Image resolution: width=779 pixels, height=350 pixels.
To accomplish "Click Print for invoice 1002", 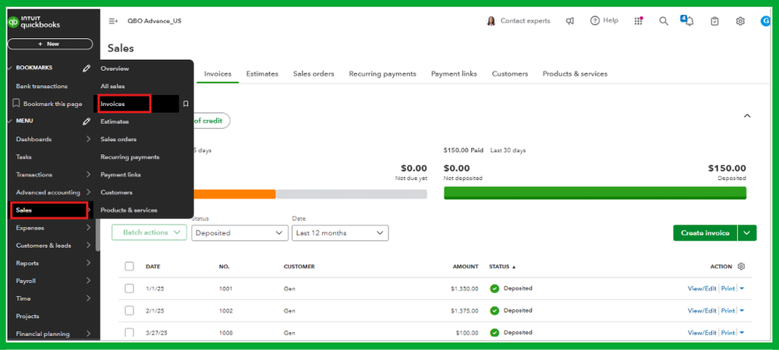I will click(x=728, y=310).
